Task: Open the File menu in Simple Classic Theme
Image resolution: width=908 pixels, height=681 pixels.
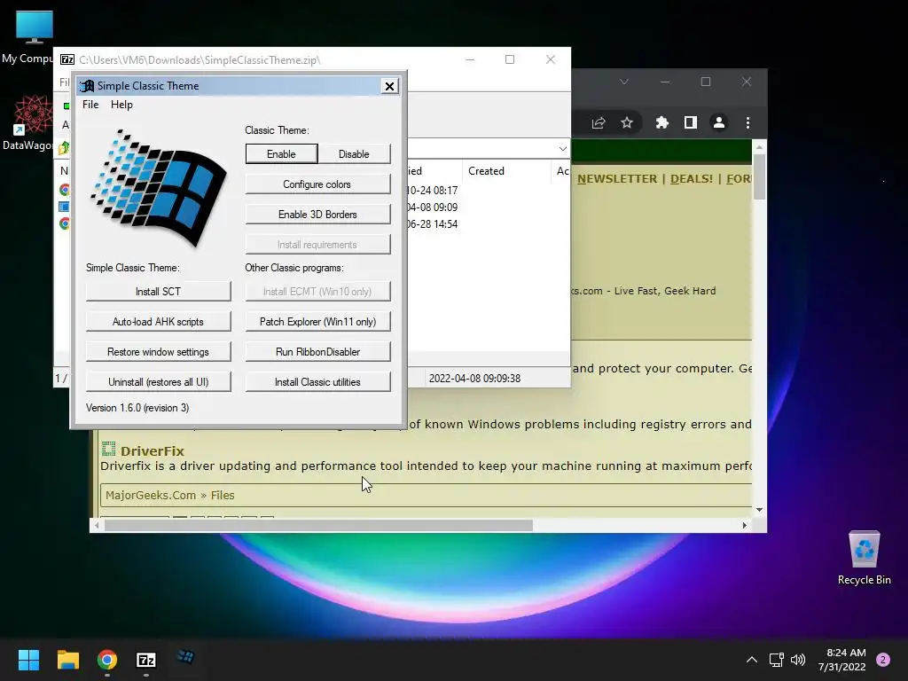Action: 90,105
